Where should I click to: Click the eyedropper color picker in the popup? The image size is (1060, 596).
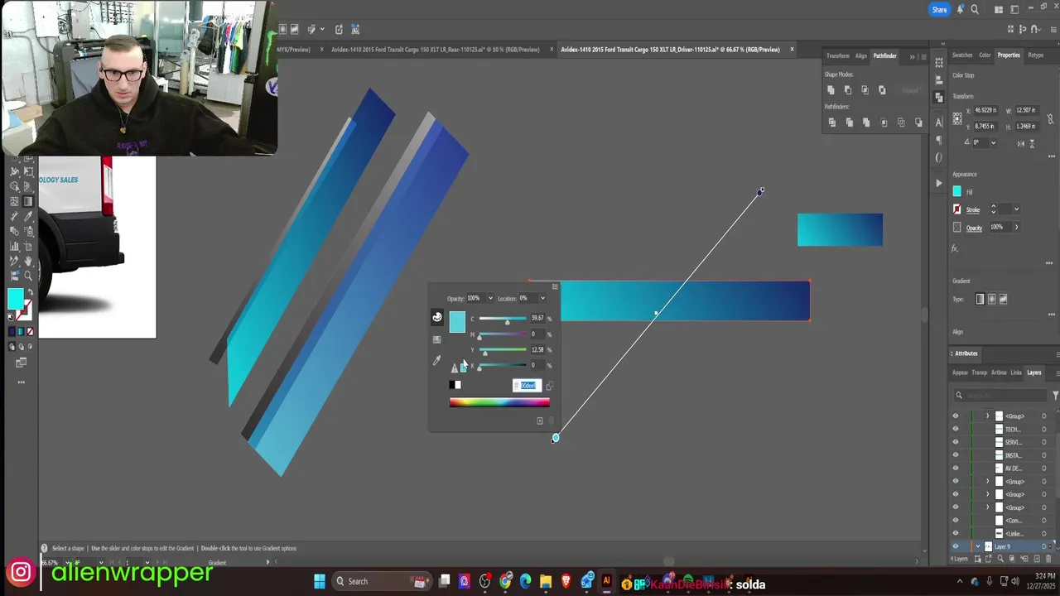[x=436, y=360]
